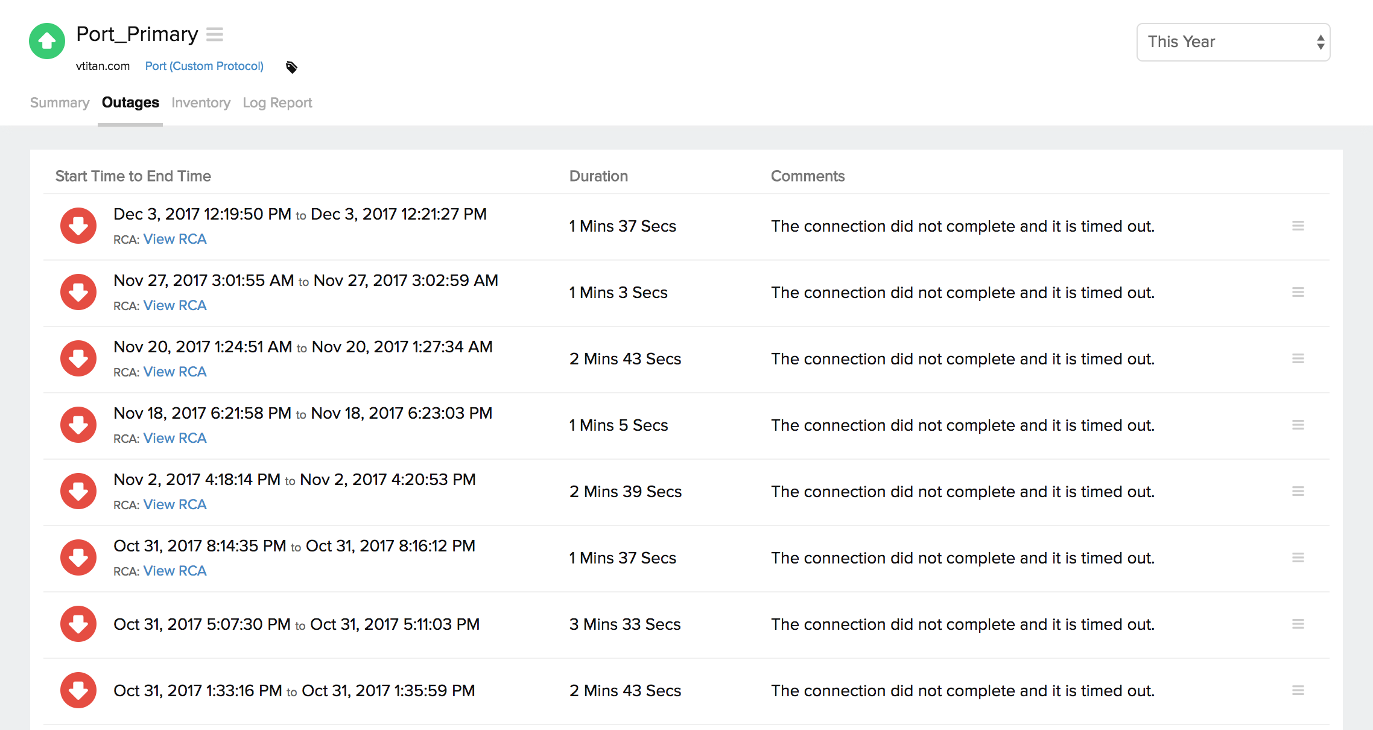
Task: Click the red outage icon for the Oct 31 1:33 PM outage
Action: click(78, 690)
